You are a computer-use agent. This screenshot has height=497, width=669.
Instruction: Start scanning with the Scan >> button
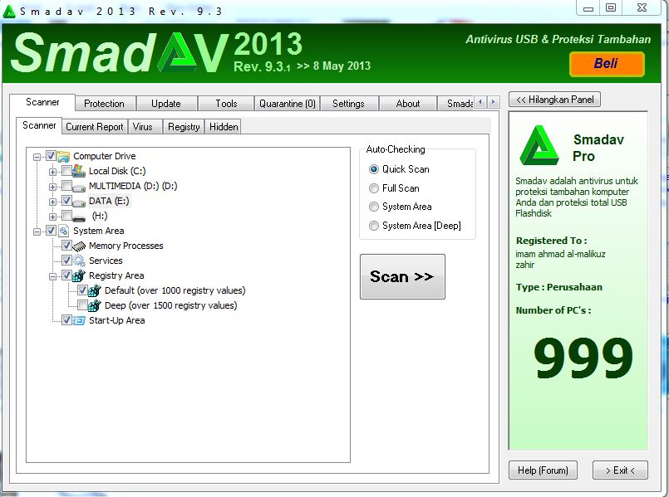pos(402,277)
